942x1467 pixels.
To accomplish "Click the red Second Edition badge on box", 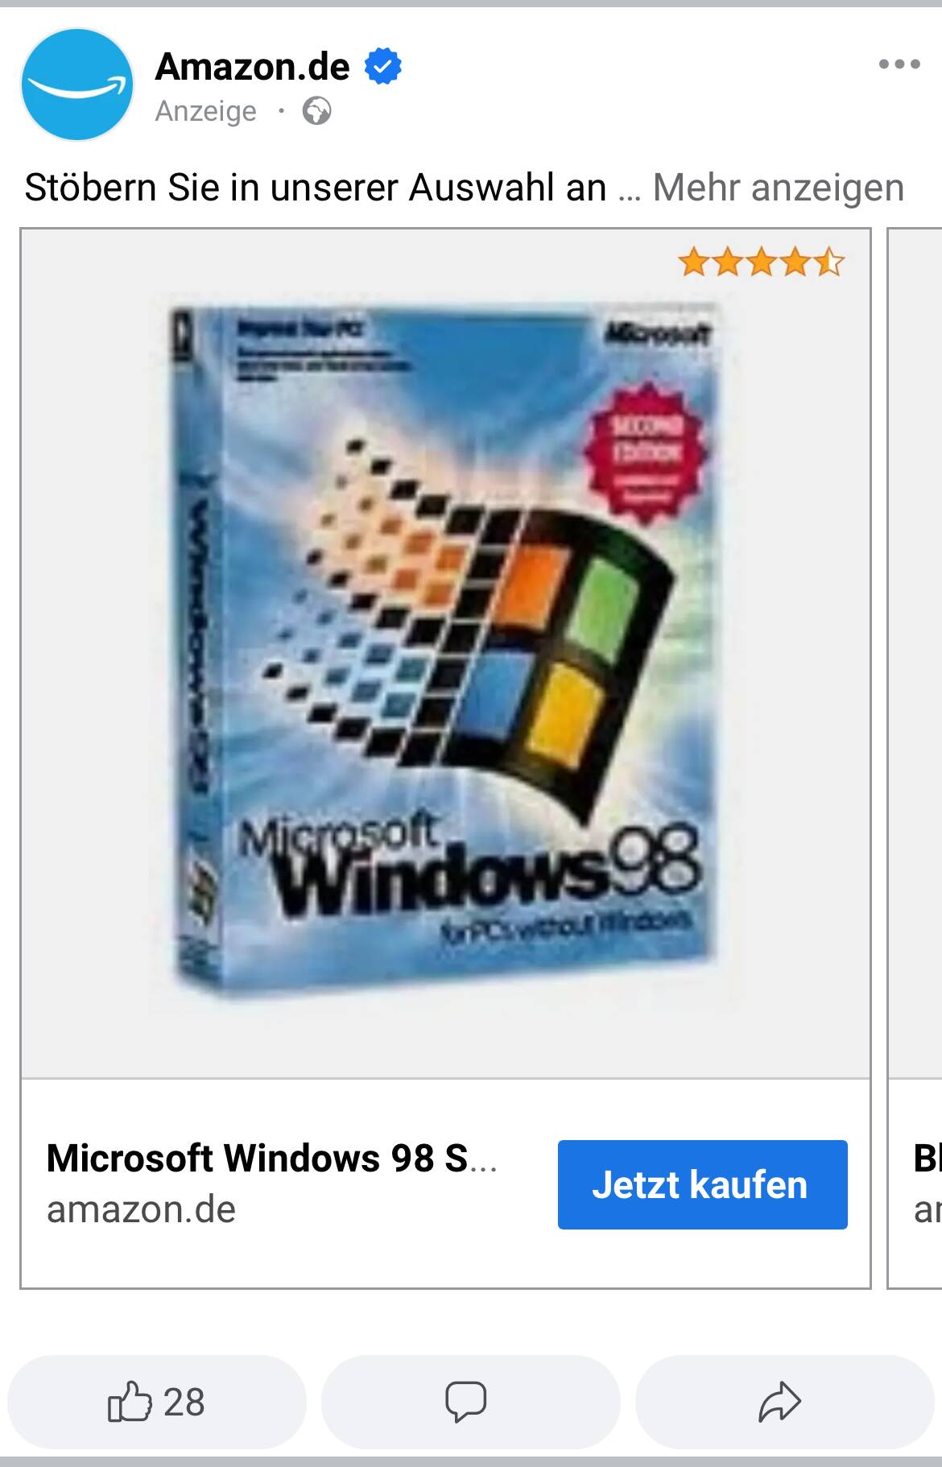I will tap(646, 452).
